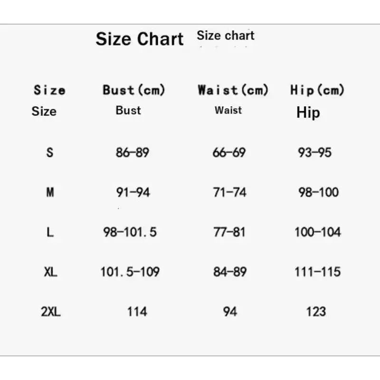Image resolution: width=380 pixels, height=380 pixels.
Task: Select the "Waist(cm)" column header
Action: (x=233, y=90)
